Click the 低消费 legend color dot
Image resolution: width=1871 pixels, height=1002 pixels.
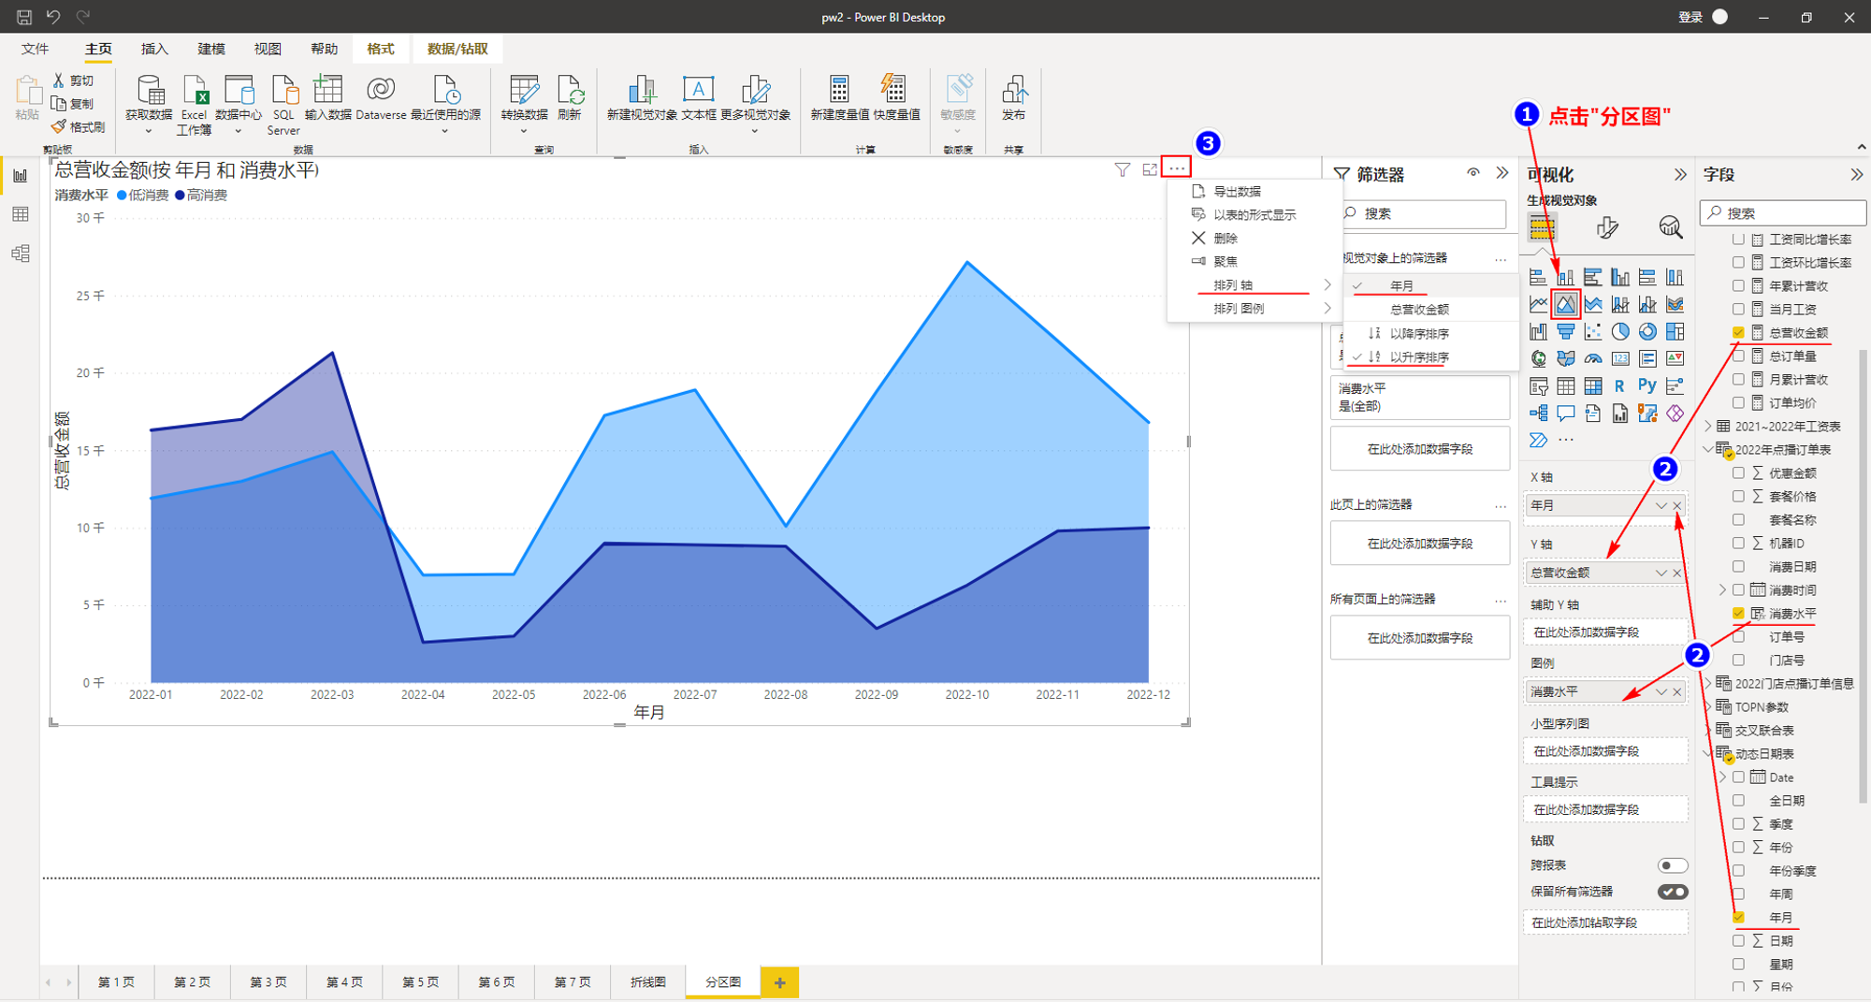tap(122, 195)
